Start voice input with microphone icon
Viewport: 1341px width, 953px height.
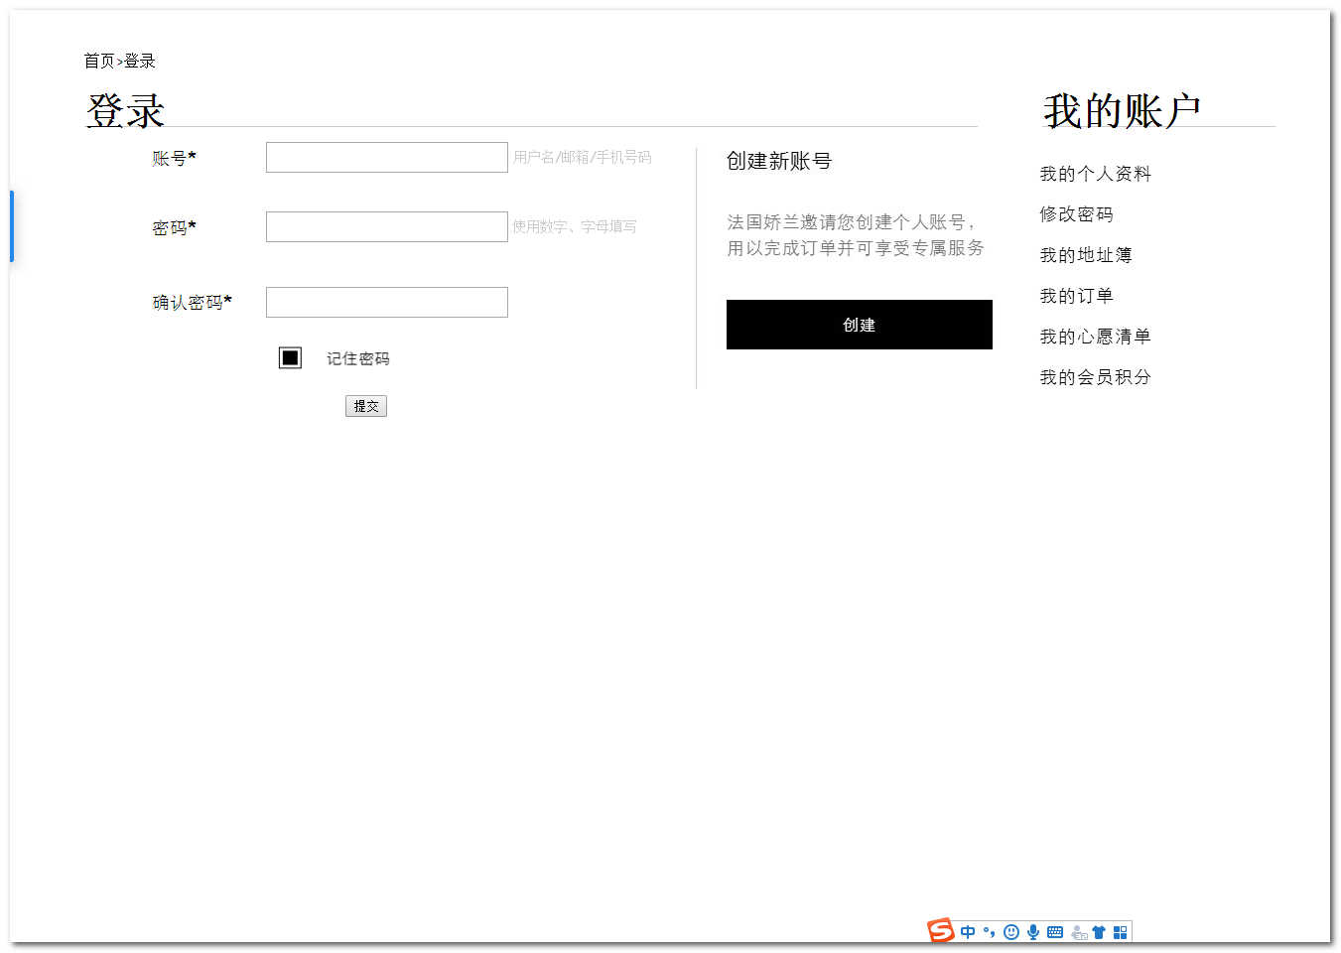tap(1033, 932)
